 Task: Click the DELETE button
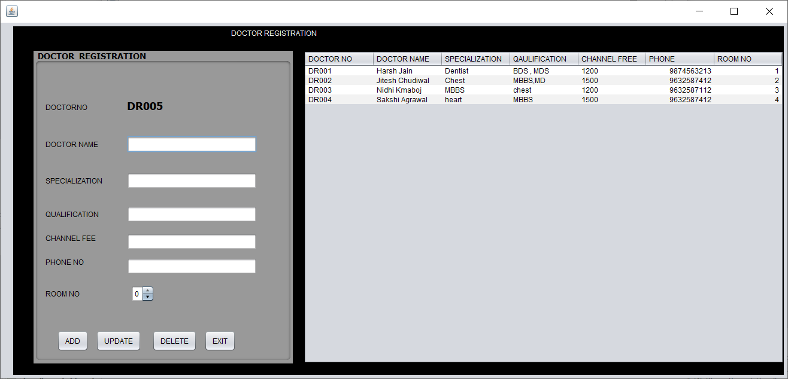(174, 341)
